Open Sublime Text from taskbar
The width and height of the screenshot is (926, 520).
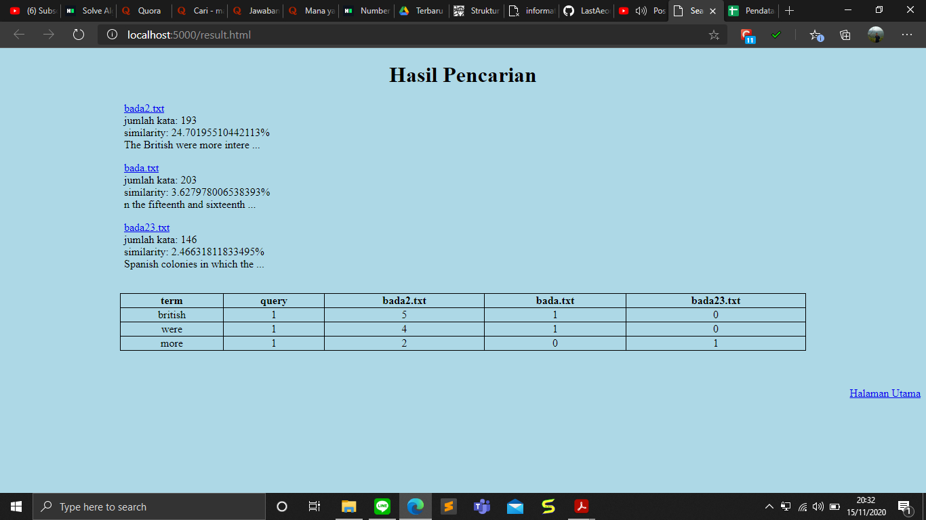point(449,506)
